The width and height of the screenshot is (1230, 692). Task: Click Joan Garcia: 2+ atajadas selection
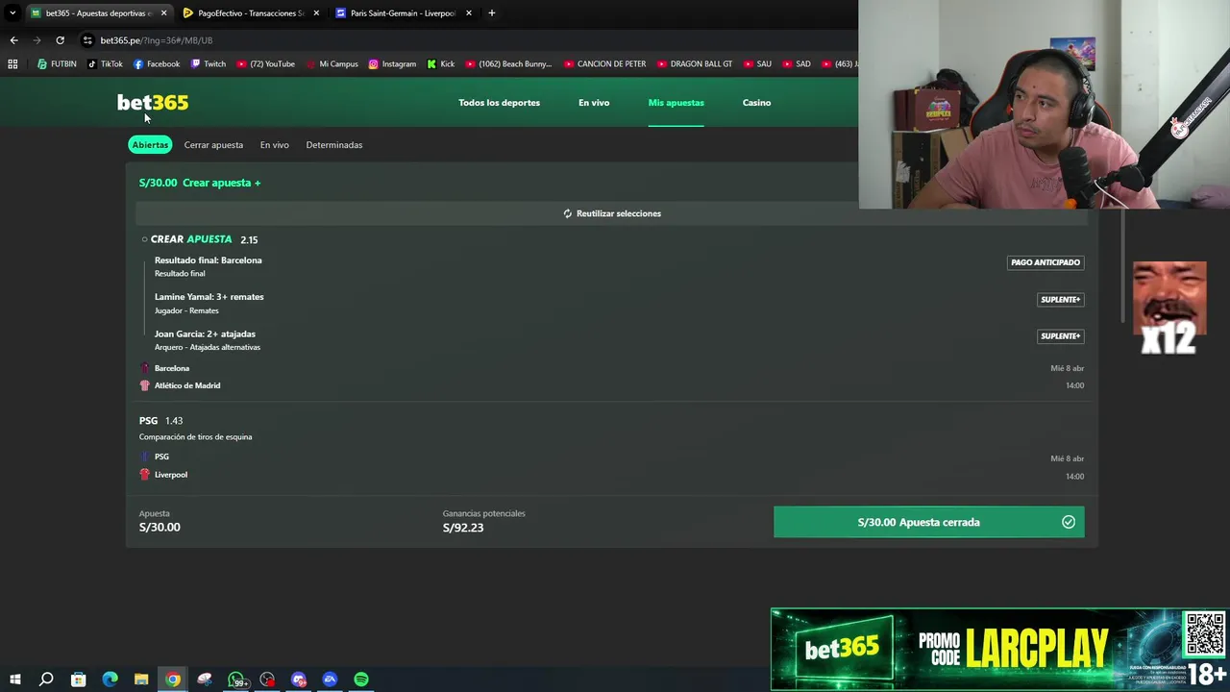205,334
